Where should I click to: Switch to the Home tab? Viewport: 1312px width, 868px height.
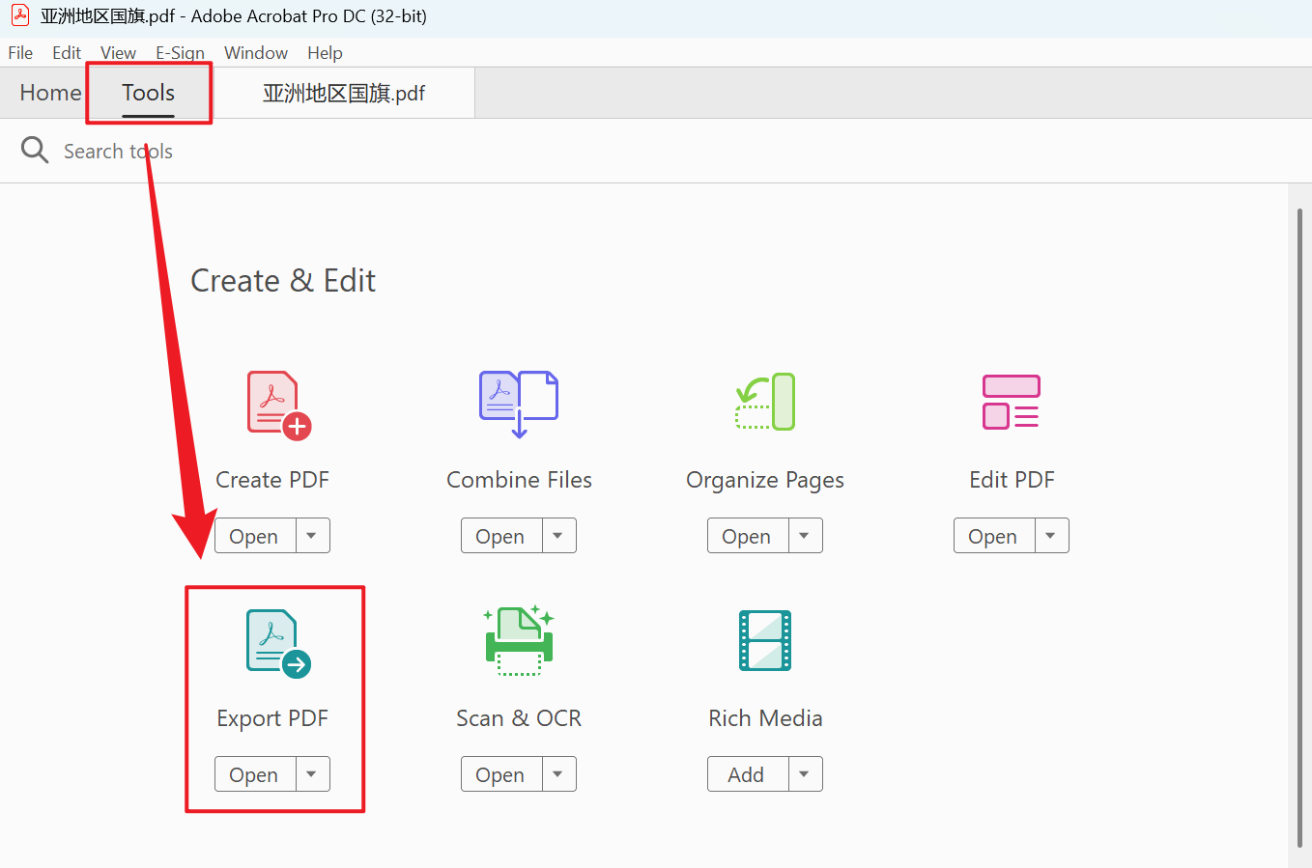[x=50, y=93]
